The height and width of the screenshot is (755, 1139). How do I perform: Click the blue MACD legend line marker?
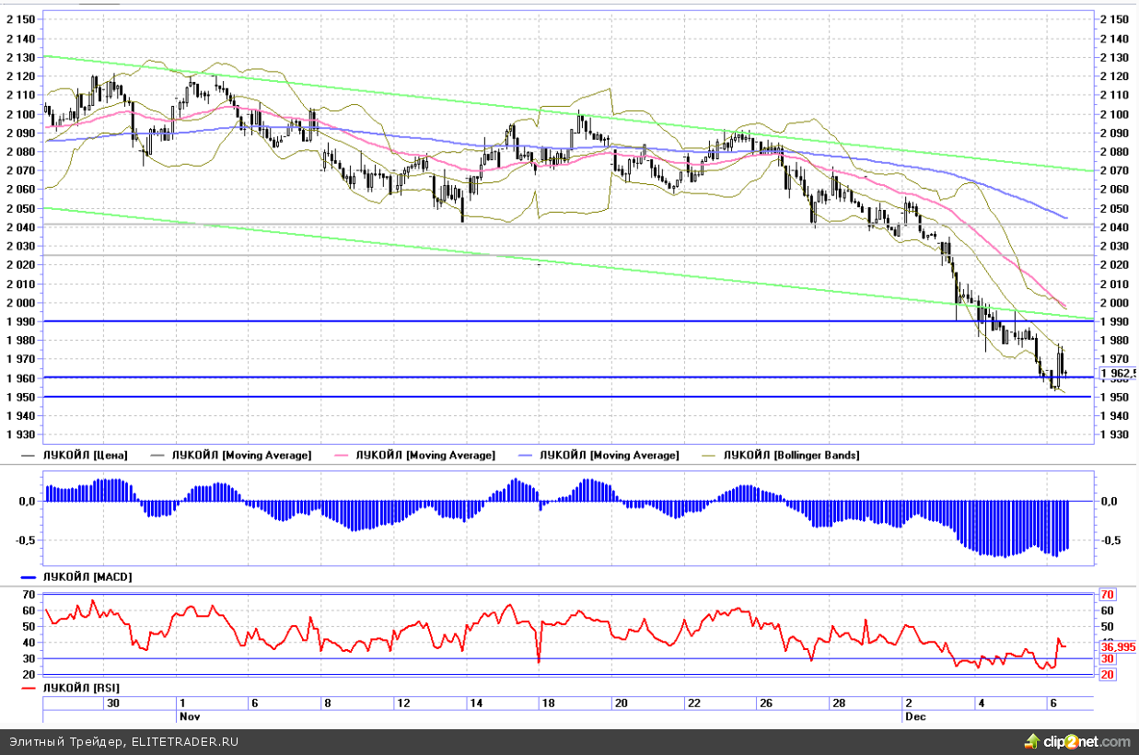pyautogui.click(x=27, y=577)
